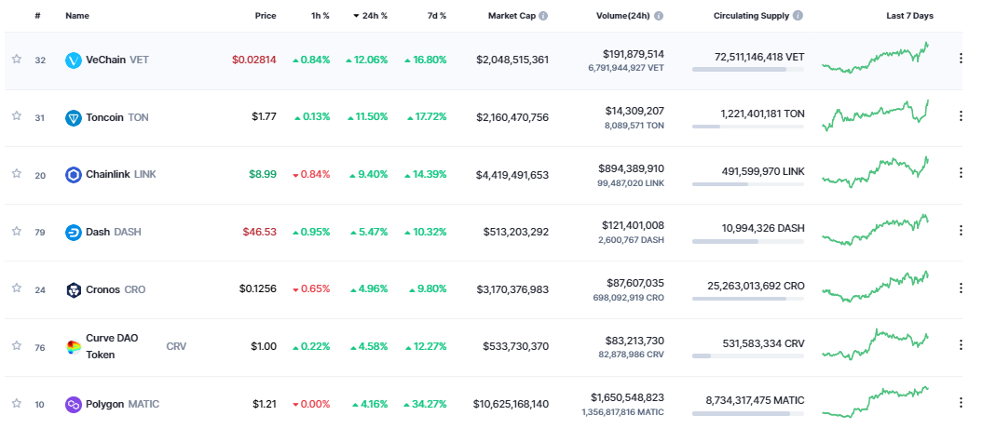This screenshot has height=429, width=996.
Task: Click Chainlink circulating supply progress bar
Action: 747,183
